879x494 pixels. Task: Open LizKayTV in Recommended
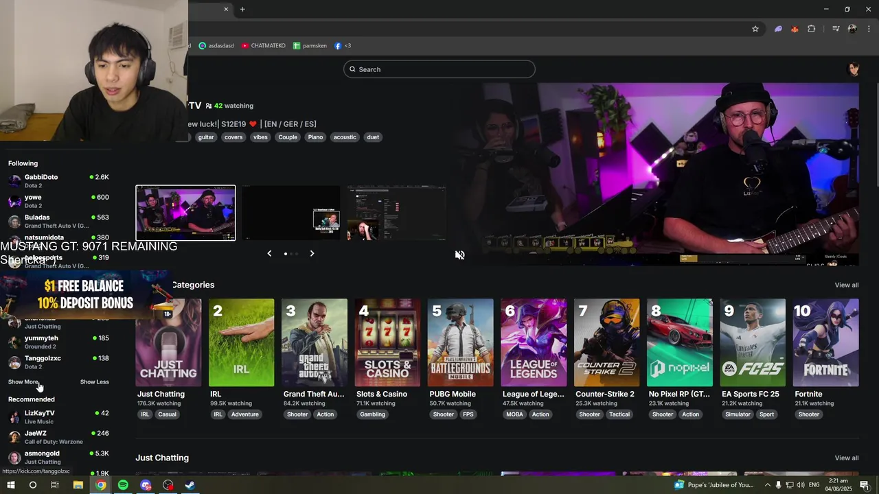click(58, 417)
